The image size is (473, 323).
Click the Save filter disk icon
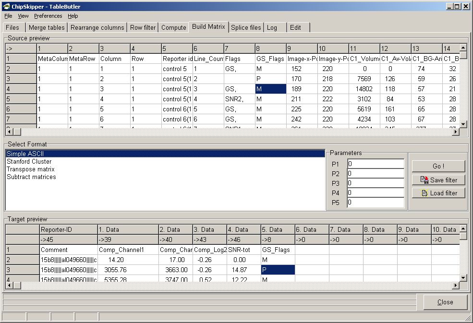[x=424, y=180]
